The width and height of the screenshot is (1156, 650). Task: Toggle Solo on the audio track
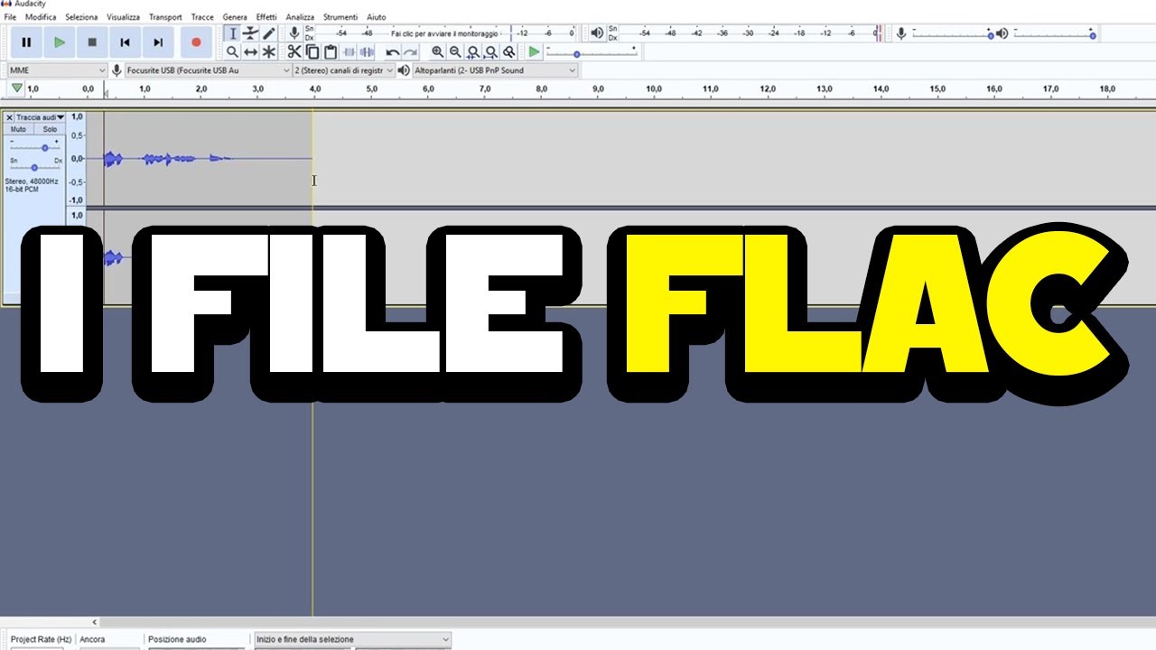pos(50,129)
